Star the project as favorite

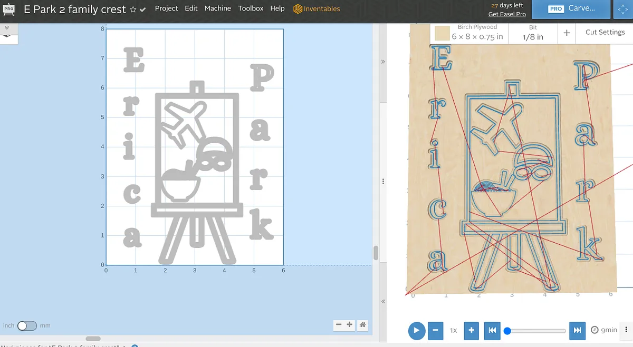(133, 9)
